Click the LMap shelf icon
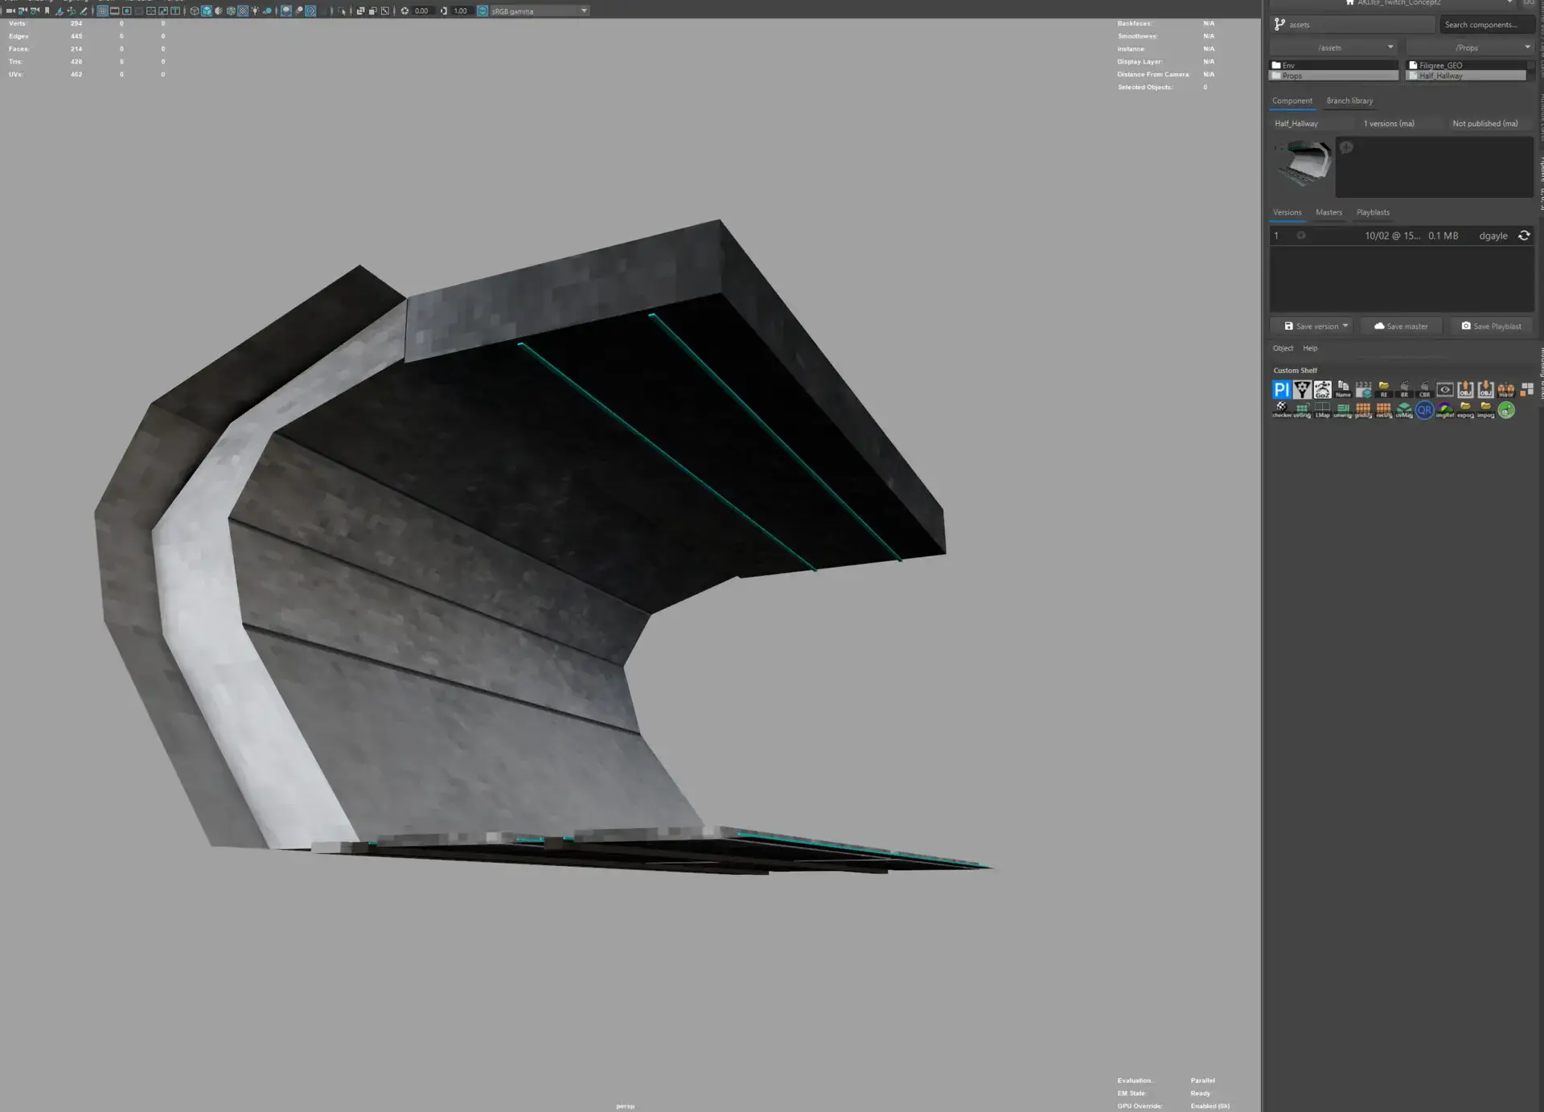1544x1112 pixels. (x=1322, y=410)
